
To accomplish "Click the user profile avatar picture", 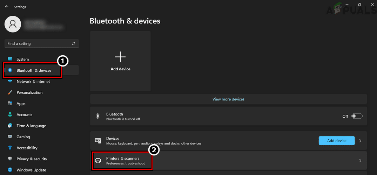I will [13, 24].
